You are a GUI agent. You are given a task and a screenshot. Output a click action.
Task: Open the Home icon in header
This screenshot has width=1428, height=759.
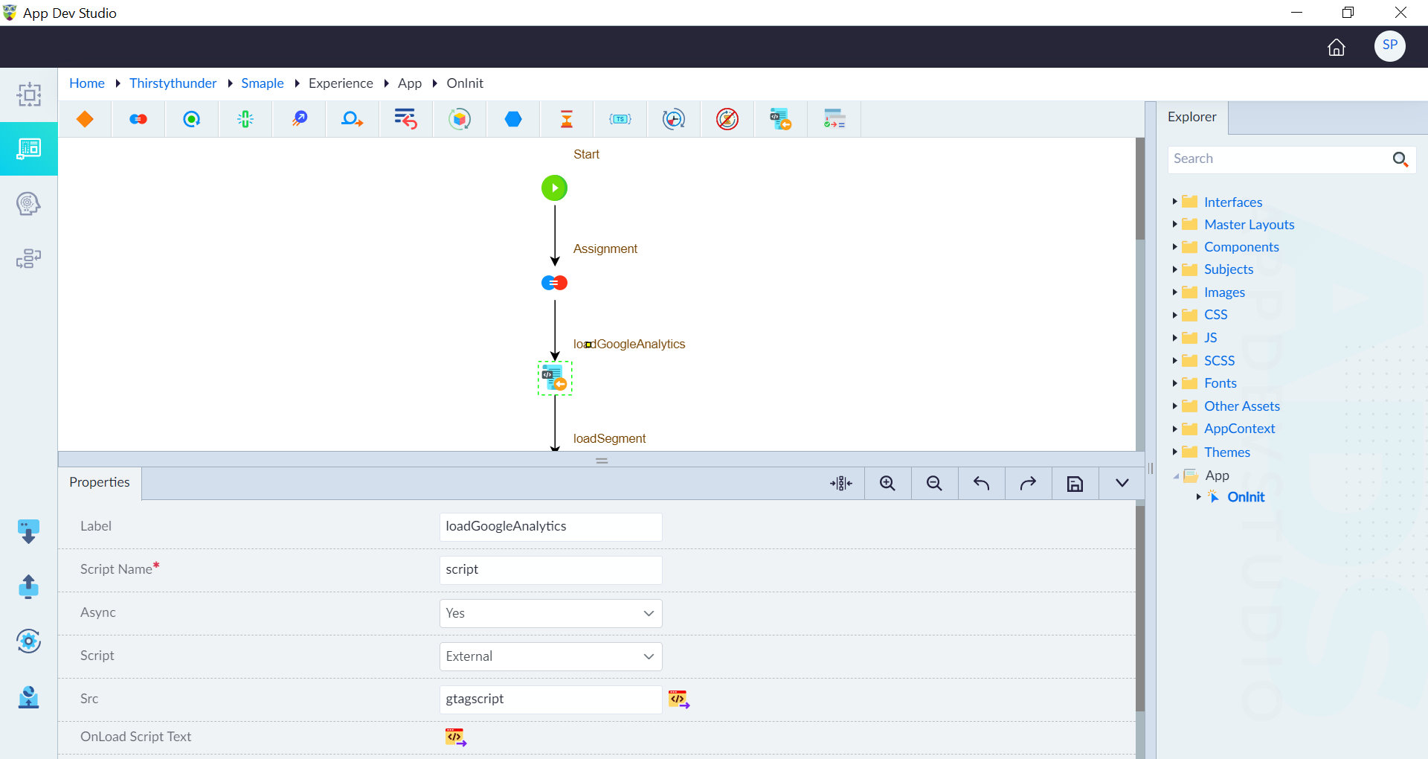(x=1337, y=47)
